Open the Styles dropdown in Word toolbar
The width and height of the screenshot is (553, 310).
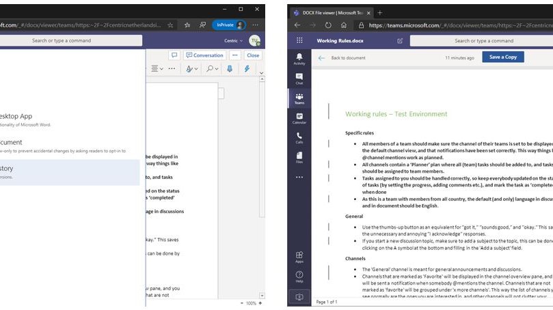[x=192, y=69]
